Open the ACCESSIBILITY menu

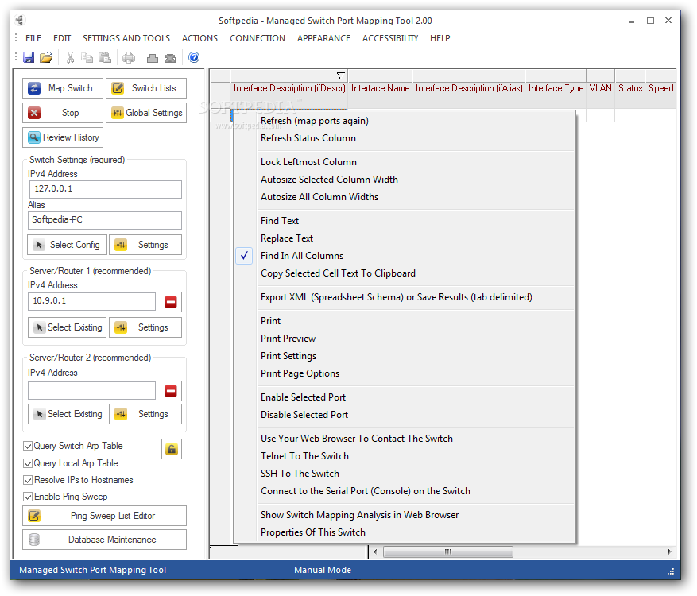390,38
